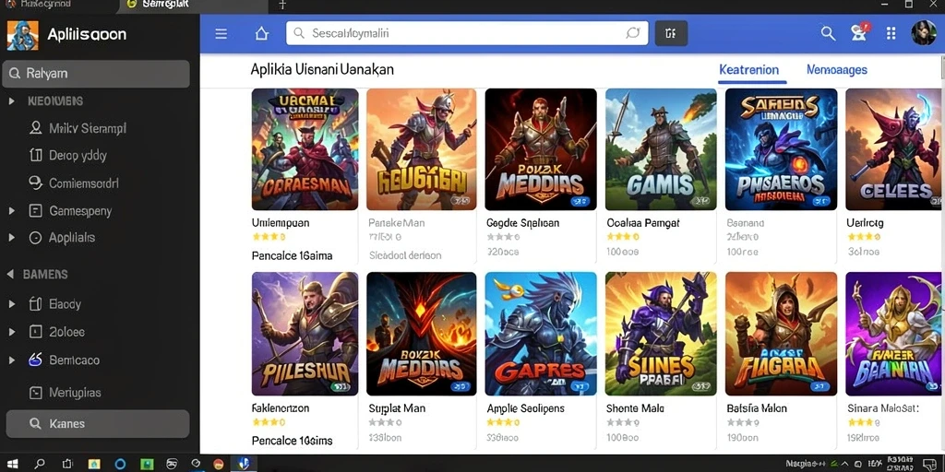The width and height of the screenshot is (945, 472).
Task: Click the Fakenertzon title
Action: pos(281,408)
